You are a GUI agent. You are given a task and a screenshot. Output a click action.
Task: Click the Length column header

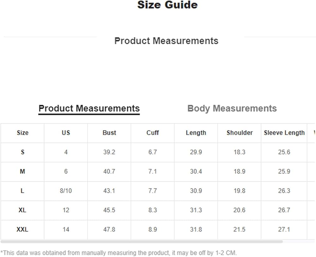coord(196,133)
